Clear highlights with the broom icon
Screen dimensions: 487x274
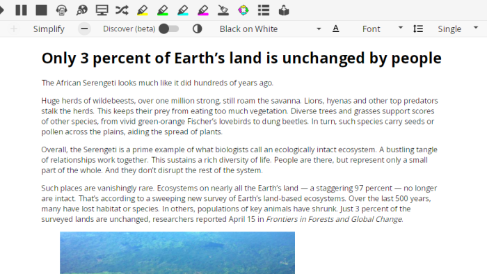[x=223, y=10]
